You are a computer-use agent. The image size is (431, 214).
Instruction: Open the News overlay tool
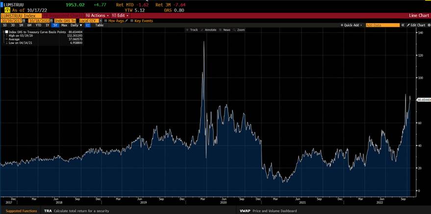225,30
